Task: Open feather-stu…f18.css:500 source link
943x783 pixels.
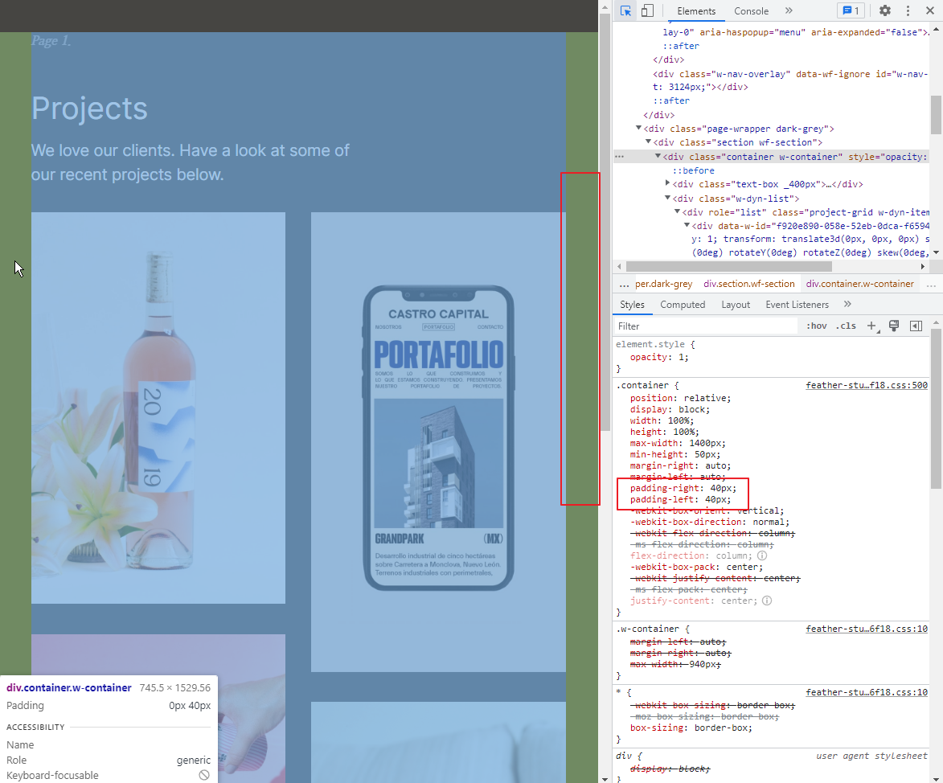Action: pos(867,385)
